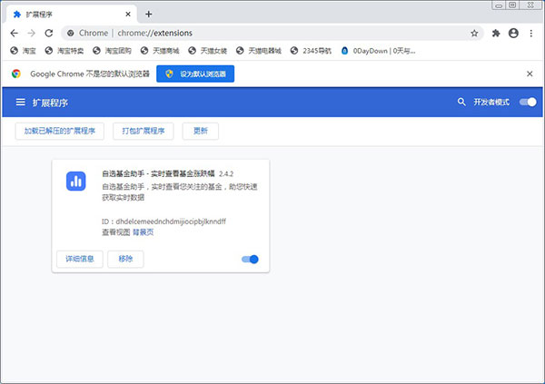Bookmark this page with the star icon

[474, 33]
